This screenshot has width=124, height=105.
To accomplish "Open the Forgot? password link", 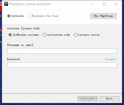I will [111, 59].
